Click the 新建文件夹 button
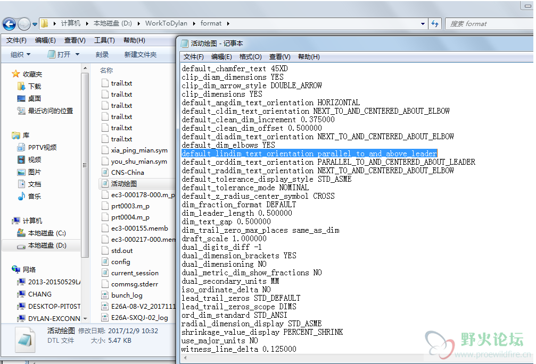The image size is (536, 364). 141,54
